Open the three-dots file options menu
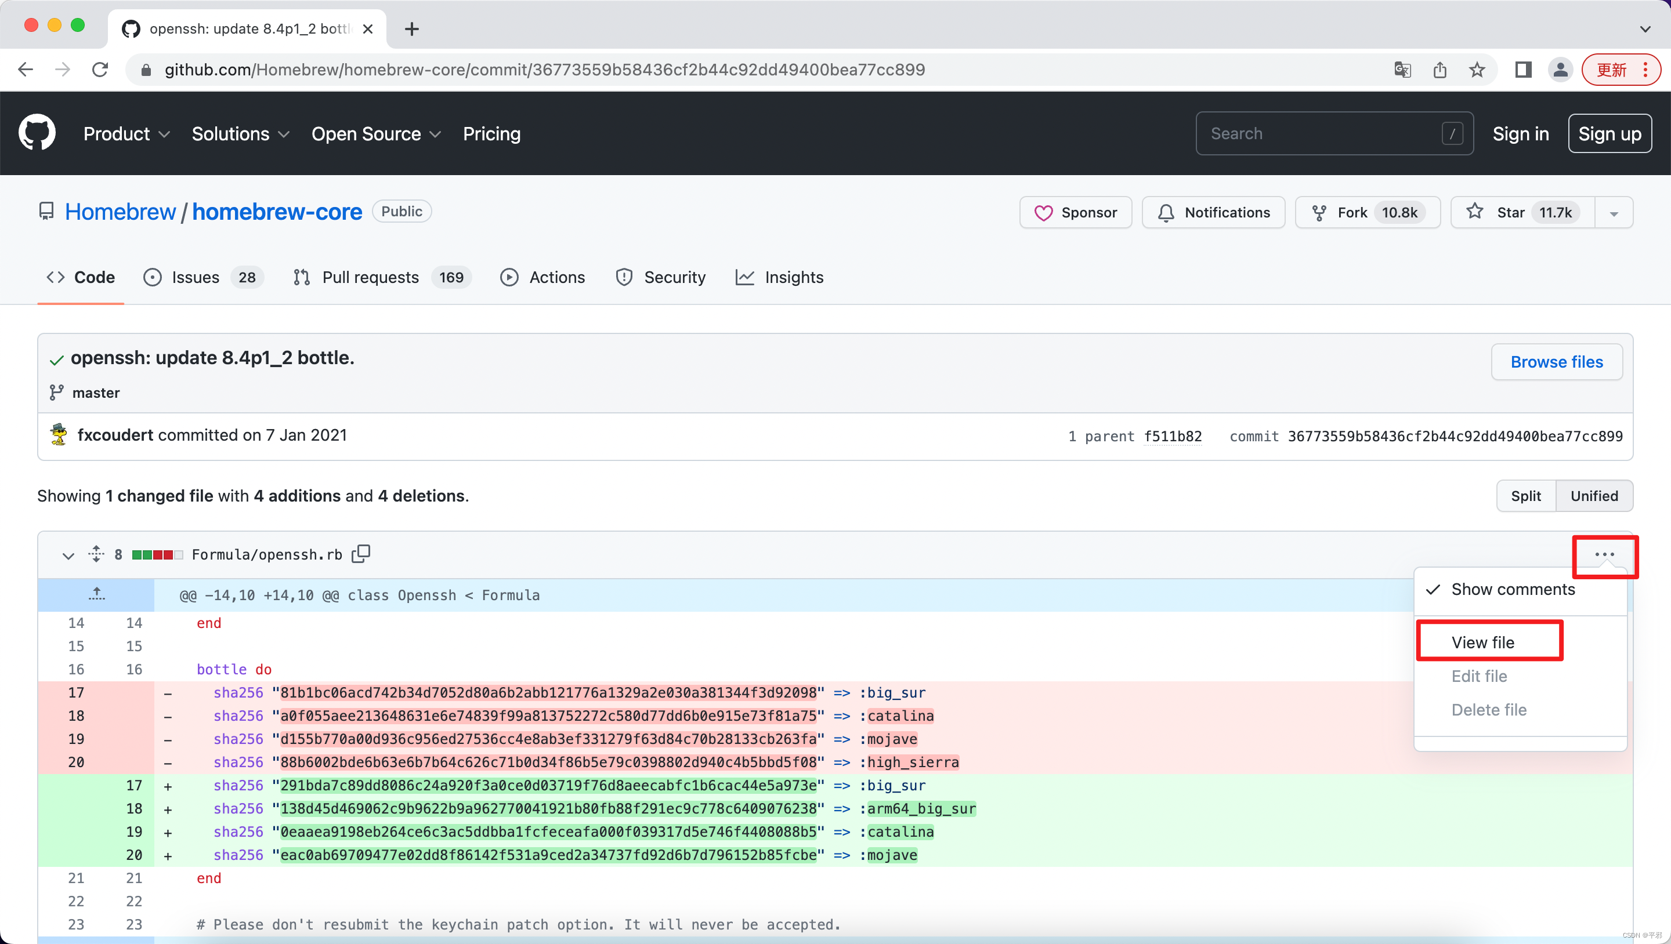Image resolution: width=1671 pixels, height=944 pixels. (1604, 554)
